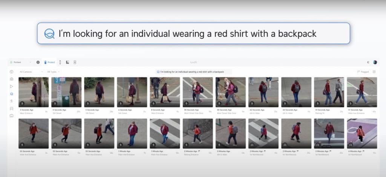
Task: Toggle the light/dark theme icon
Action: coord(368,62)
